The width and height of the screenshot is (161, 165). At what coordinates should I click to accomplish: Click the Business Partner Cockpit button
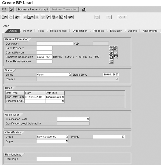[x=33, y=9]
